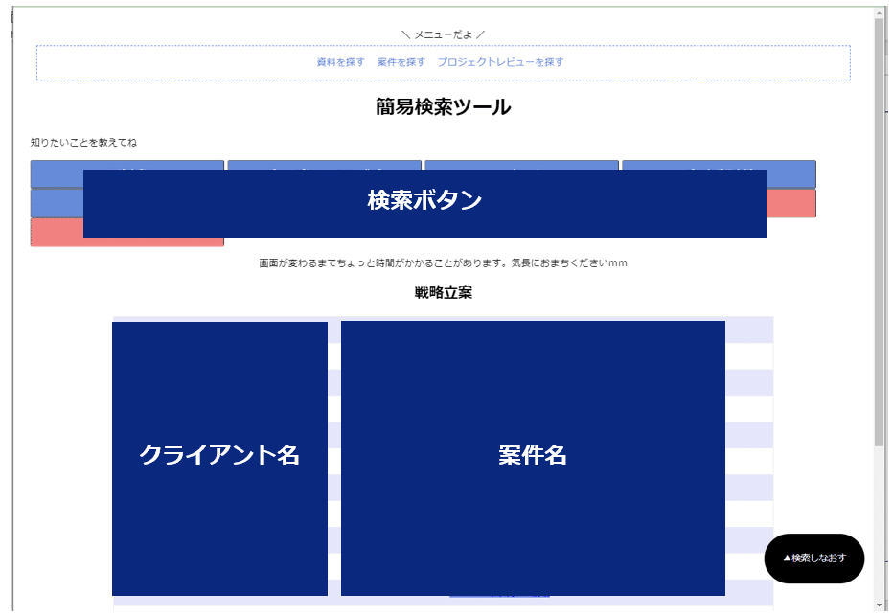Click the 画面が変わるまで waiting notice text
This screenshot has height=616, width=893.
pos(443,263)
